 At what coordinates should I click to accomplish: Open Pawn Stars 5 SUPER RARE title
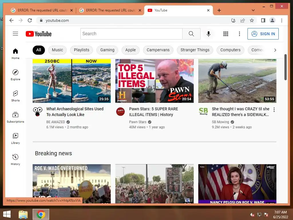click(154, 112)
